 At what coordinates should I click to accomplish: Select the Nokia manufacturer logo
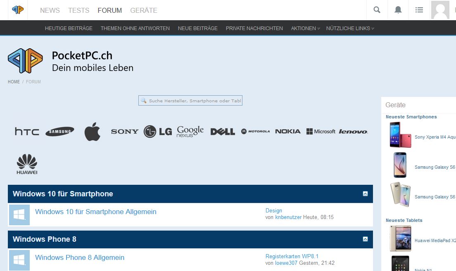coord(288,132)
